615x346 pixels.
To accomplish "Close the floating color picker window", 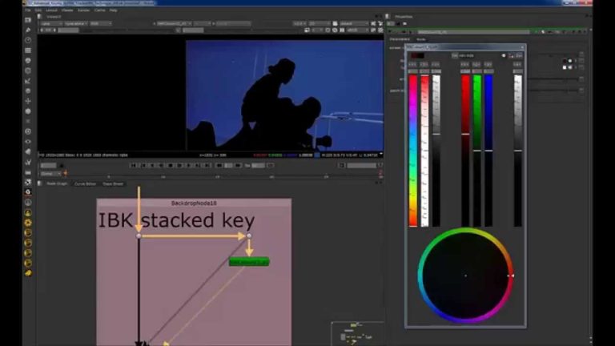I will point(521,47).
